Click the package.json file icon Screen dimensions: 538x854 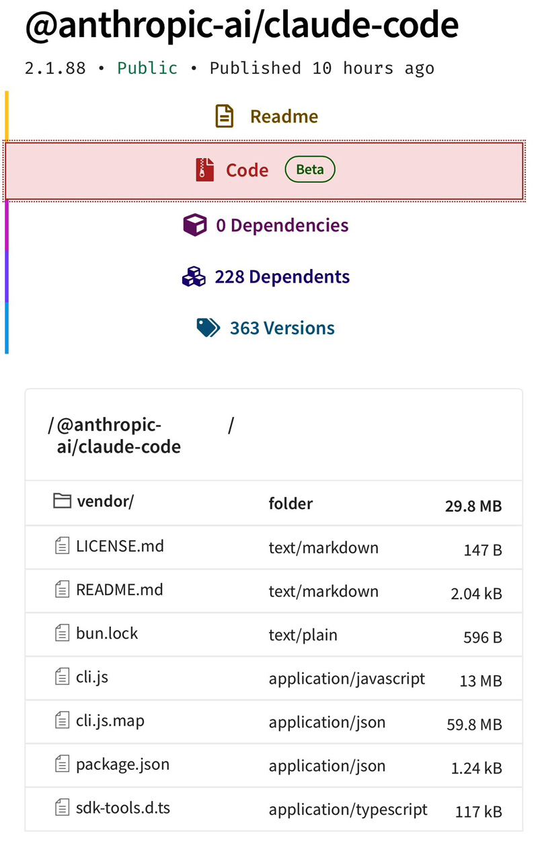[x=62, y=764]
